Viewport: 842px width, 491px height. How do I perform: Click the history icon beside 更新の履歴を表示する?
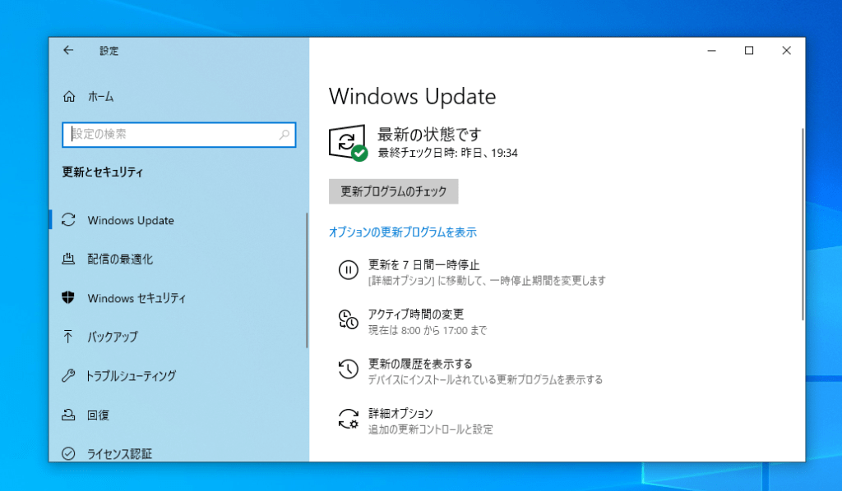[347, 369]
